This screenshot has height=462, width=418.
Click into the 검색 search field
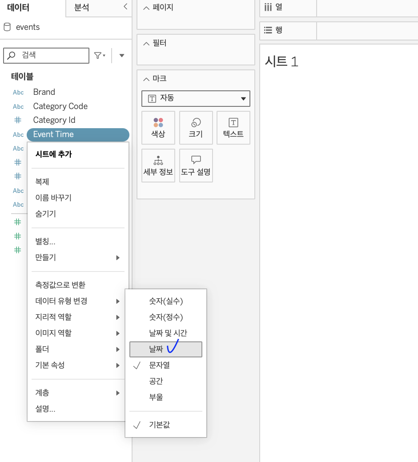coord(46,55)
